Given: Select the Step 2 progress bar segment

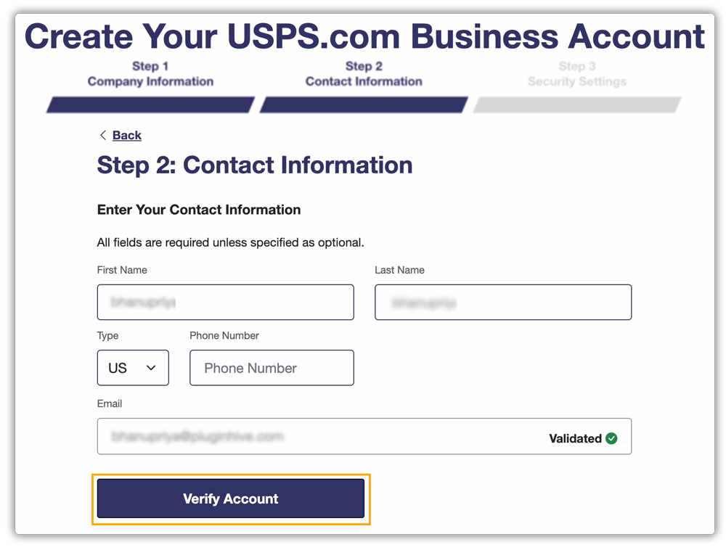Looking at the screenshot, I should coord(363,105).
